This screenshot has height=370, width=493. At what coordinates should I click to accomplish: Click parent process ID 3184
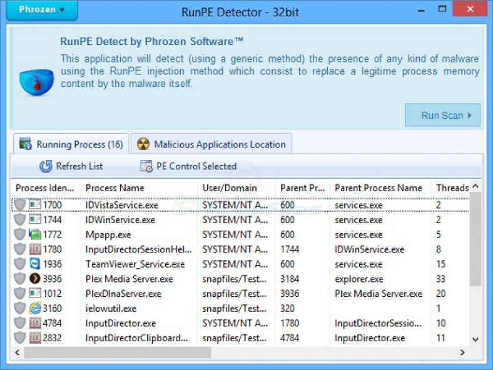290,279
